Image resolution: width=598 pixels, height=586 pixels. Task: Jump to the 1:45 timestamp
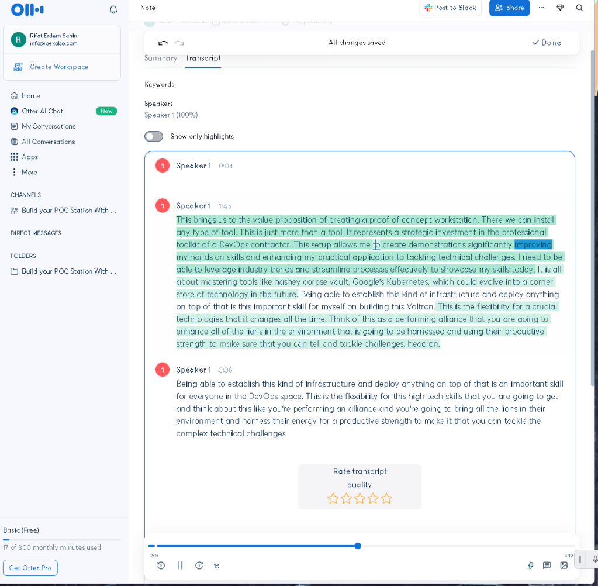[x=225, y=206]
